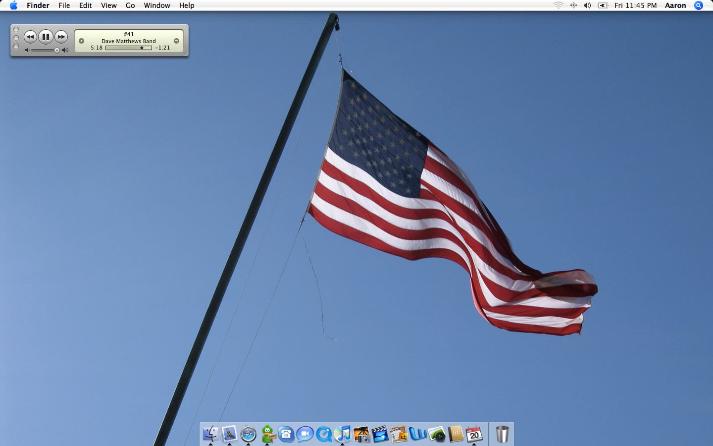Launch iMovie from the Dock
The image size is (713, 446).
point(380,434)
